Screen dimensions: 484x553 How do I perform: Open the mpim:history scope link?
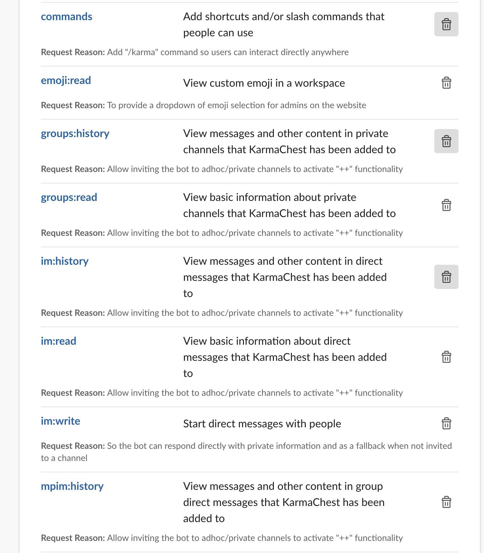coord(72,486)
